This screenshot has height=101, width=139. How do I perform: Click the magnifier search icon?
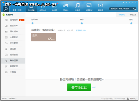tap(134, 9)
